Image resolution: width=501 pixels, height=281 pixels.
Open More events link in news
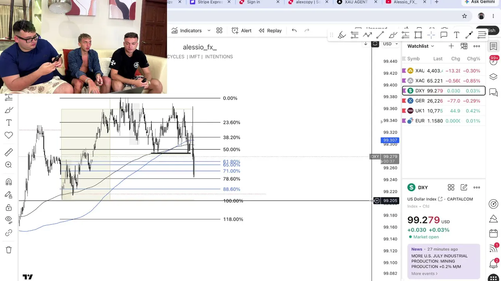(424, 274)
